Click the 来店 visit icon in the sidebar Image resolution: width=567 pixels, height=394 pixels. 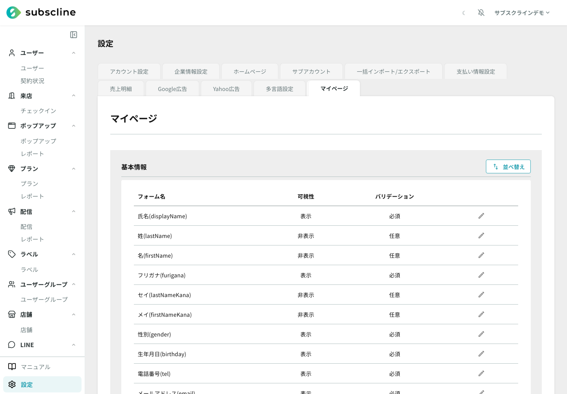[x=12, y=96]
